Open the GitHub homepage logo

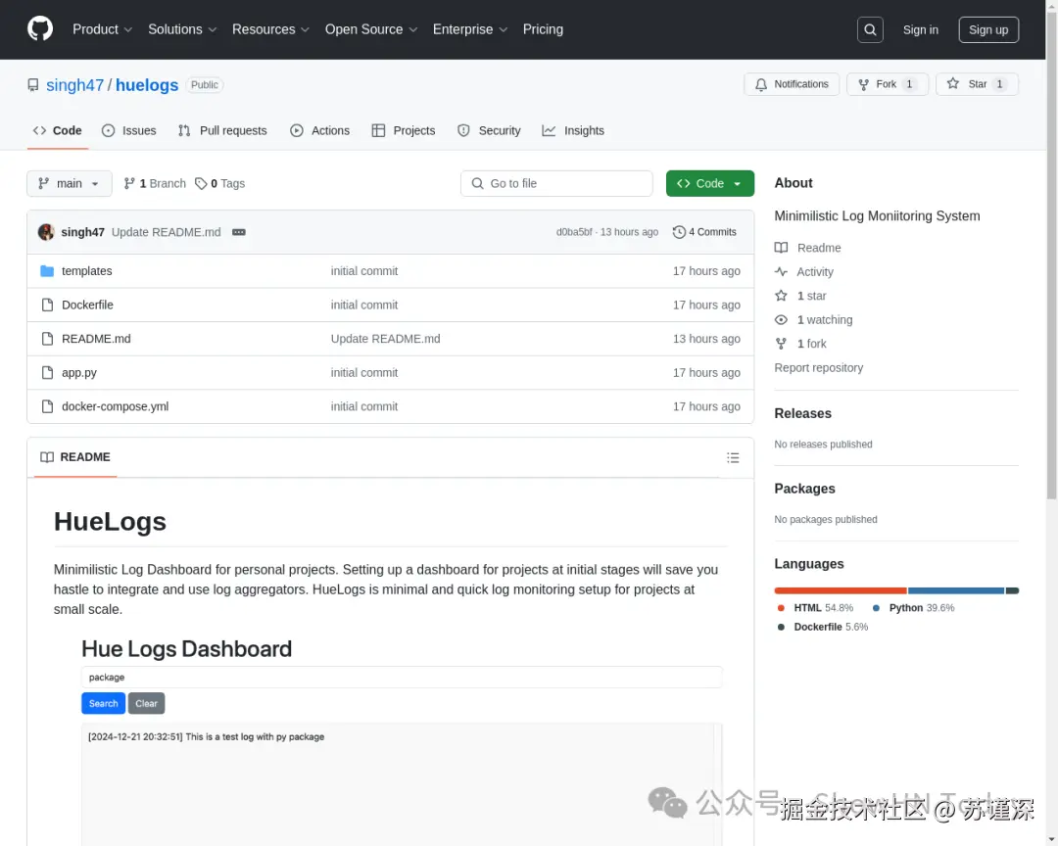coord(40,29)
